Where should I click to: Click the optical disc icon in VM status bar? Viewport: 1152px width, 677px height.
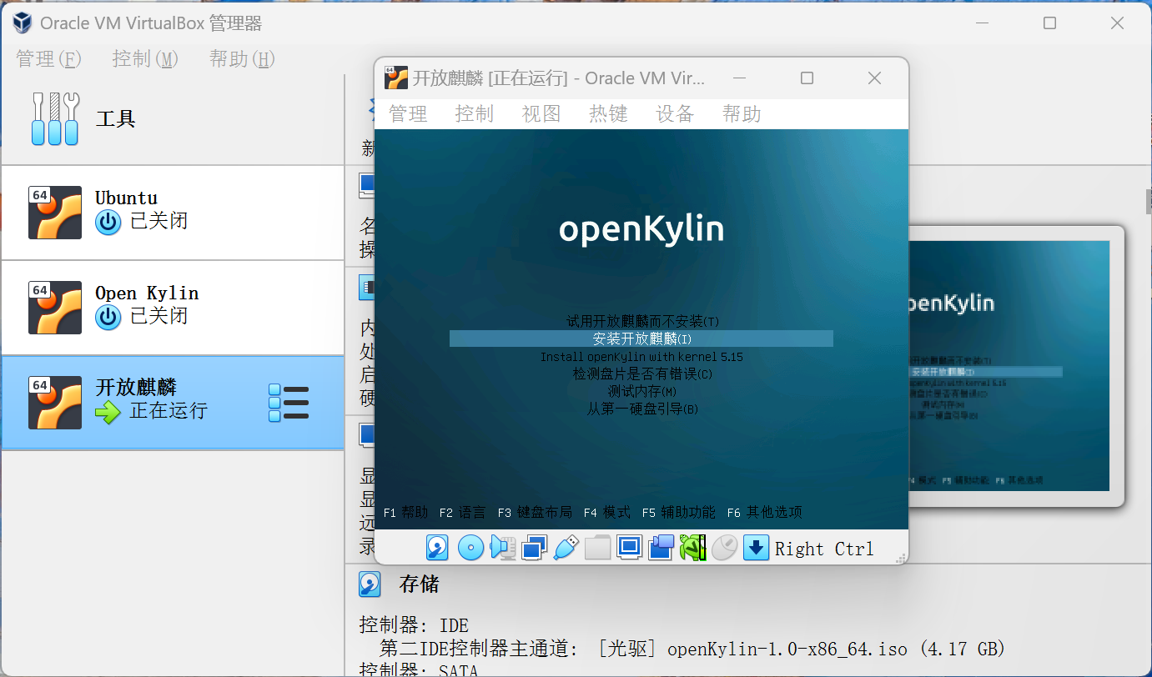tap(470, 548)
